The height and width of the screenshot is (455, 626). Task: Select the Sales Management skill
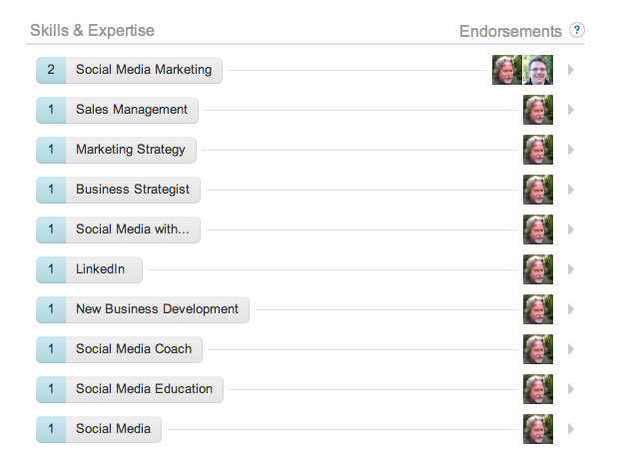tap(132, 110)
